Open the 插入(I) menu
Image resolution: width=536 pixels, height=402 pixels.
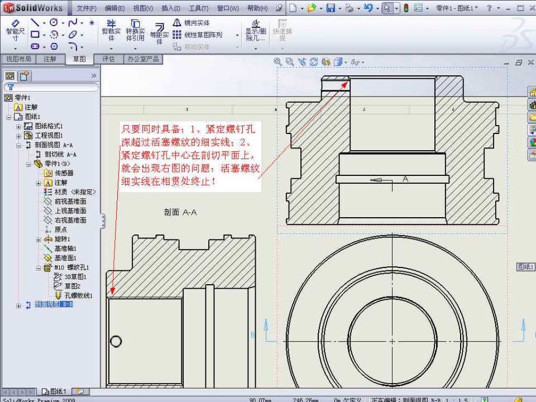pos(171,8)
